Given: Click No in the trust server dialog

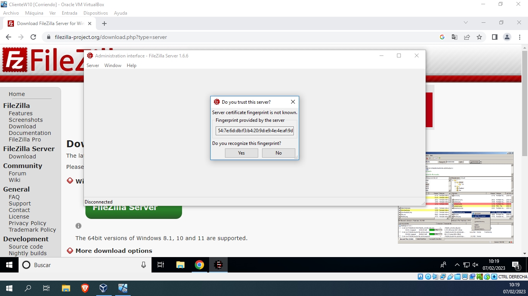Looking at the screenshot, I should (x=279, y=153).
